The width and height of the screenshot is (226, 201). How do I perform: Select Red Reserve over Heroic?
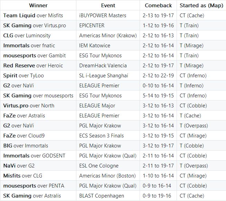click(30, 66)
